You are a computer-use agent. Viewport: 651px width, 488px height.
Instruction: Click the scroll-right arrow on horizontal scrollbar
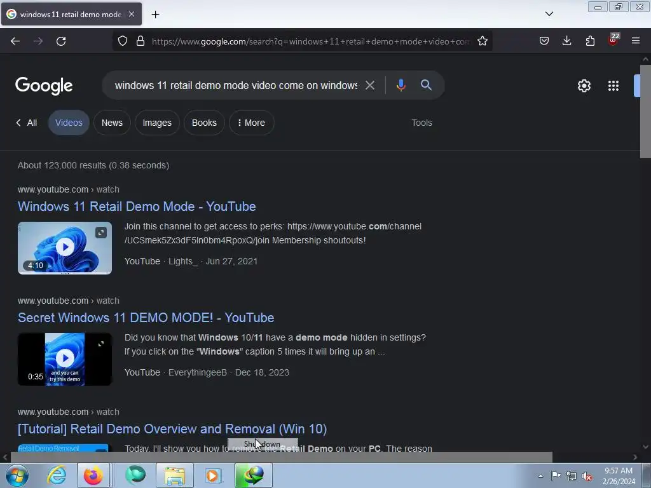[635, 457]
